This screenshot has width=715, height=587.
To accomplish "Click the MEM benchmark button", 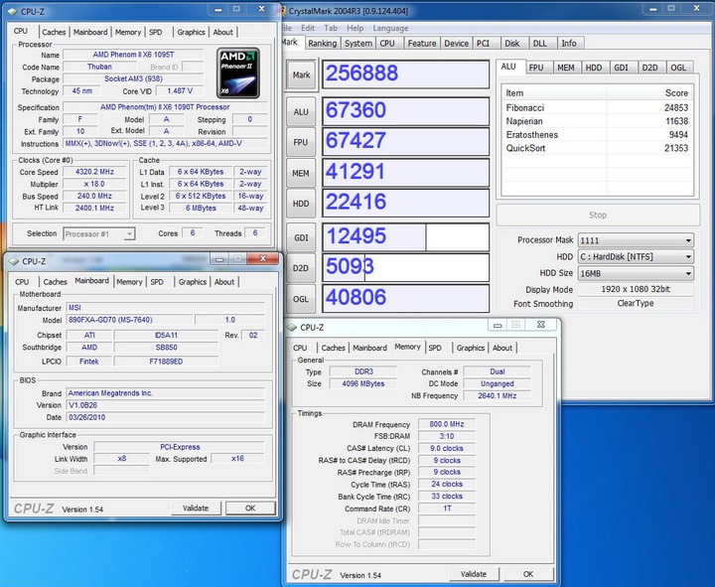I will [x=301, y=173].
